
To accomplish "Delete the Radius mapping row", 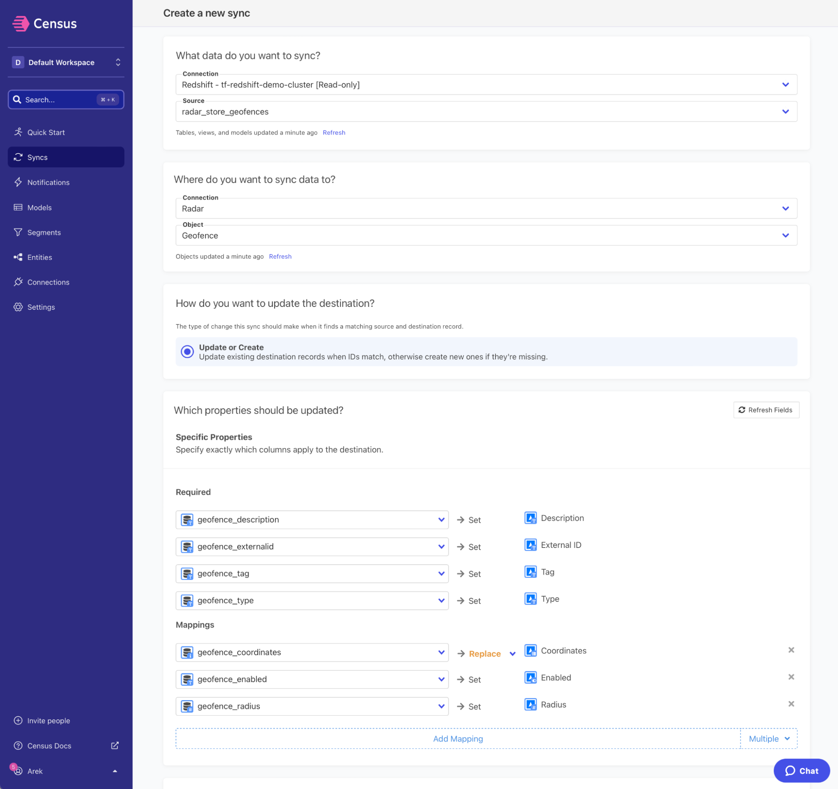I will coord(791,704).
